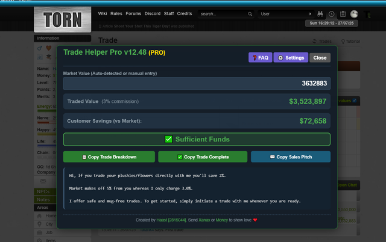
Task: Expand the NPCs sidebar section
Action: (x=45, y=191)
